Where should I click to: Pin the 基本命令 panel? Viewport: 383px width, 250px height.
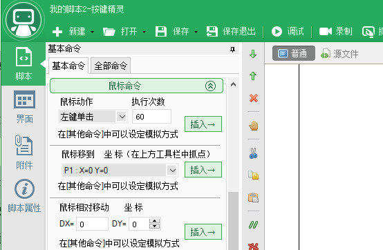pyautogui.click(x=232, y=50)
